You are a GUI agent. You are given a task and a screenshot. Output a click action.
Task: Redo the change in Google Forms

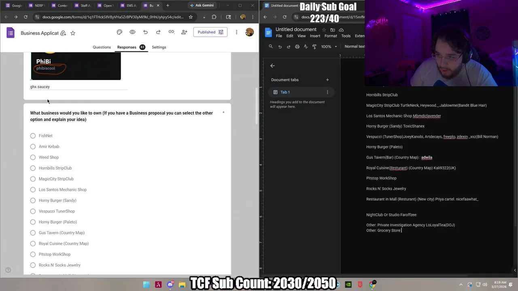tap(158, 32)
